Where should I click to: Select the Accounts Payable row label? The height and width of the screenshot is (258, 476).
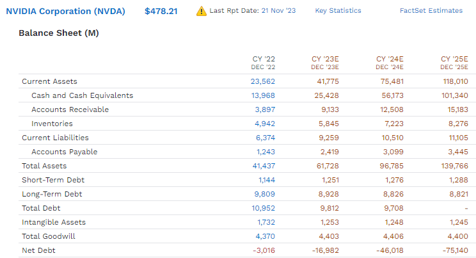(x=64, y=152)
